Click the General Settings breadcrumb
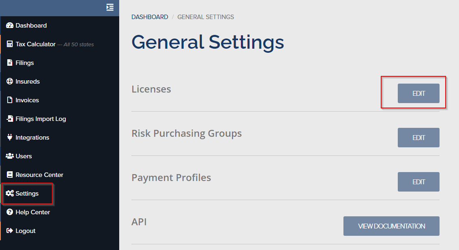 click(x=206, y=17)
